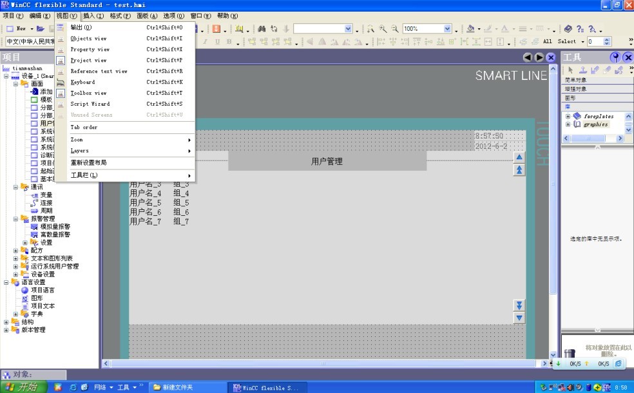Collapse the 画面 screens folder

[15, 84]
